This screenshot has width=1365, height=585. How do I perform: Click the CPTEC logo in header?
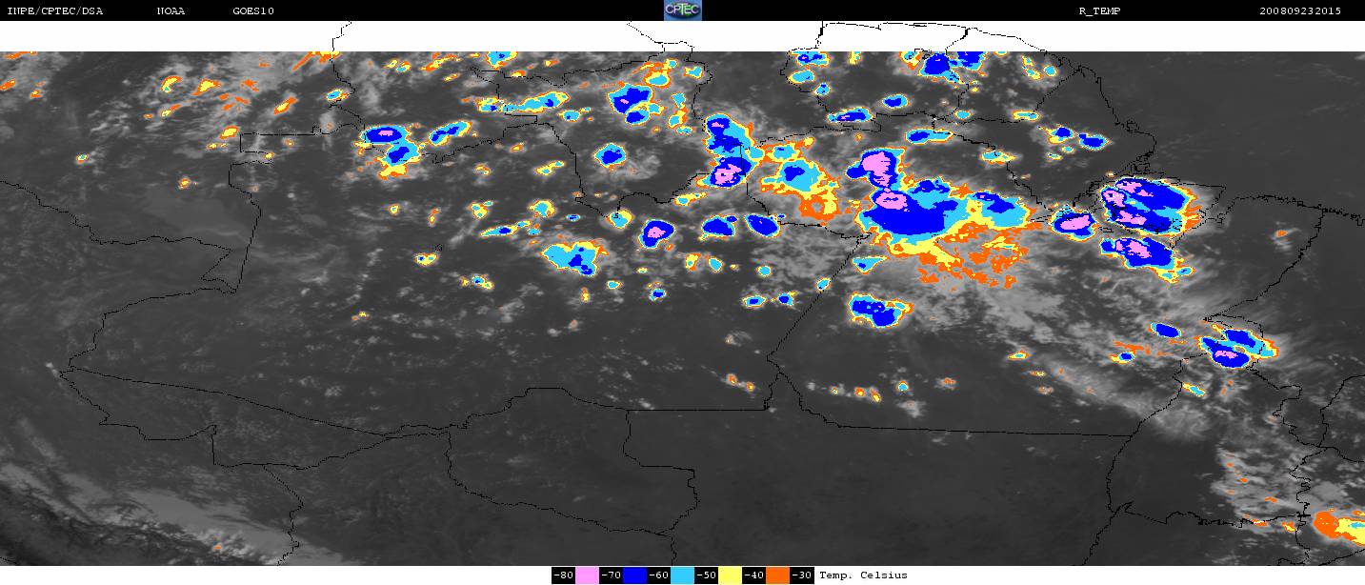tap(682, 10)
